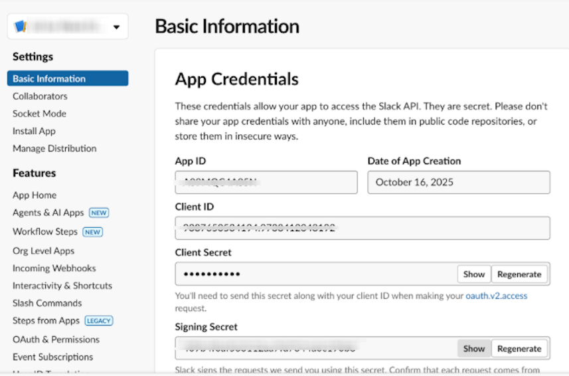This screenshot has width=569, height=376.
Task: Select Steps from Apps legacy item
Action: (x=46, y=321)
